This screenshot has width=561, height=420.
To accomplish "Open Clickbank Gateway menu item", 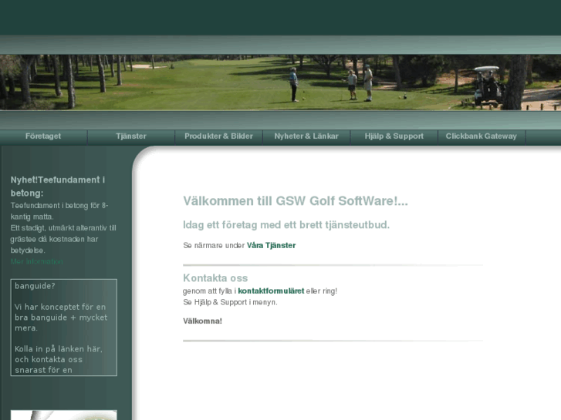I will pos(482,136).
